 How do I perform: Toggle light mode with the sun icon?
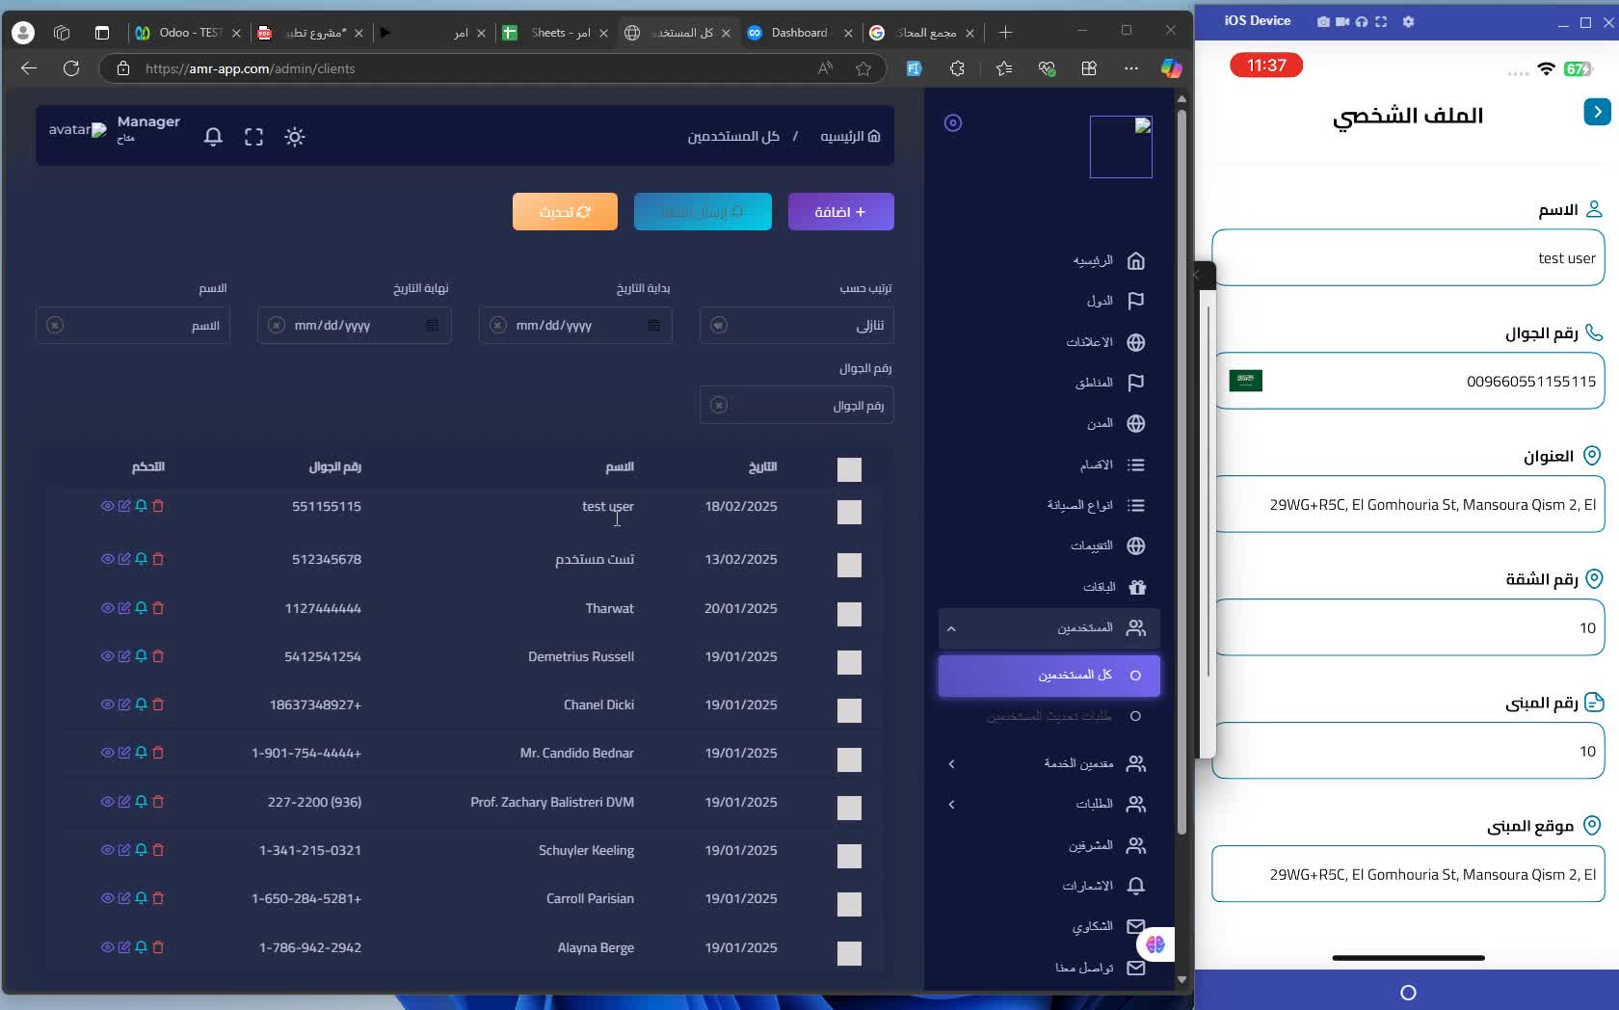pyautogui.click(x=295, y=137)
